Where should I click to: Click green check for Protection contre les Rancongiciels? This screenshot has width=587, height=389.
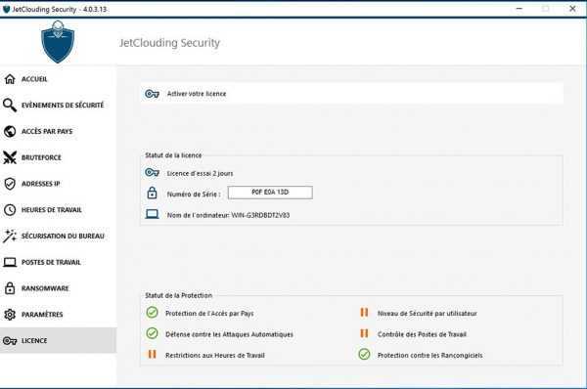(x=364, y=354)
